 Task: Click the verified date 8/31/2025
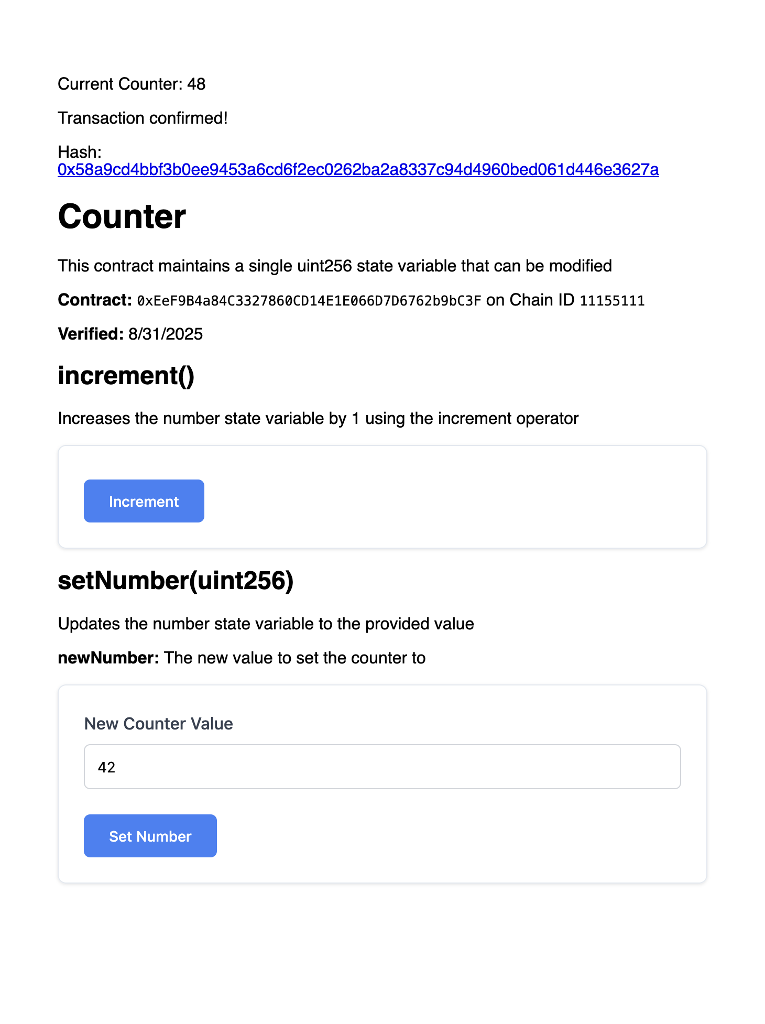tap(166, 334)
